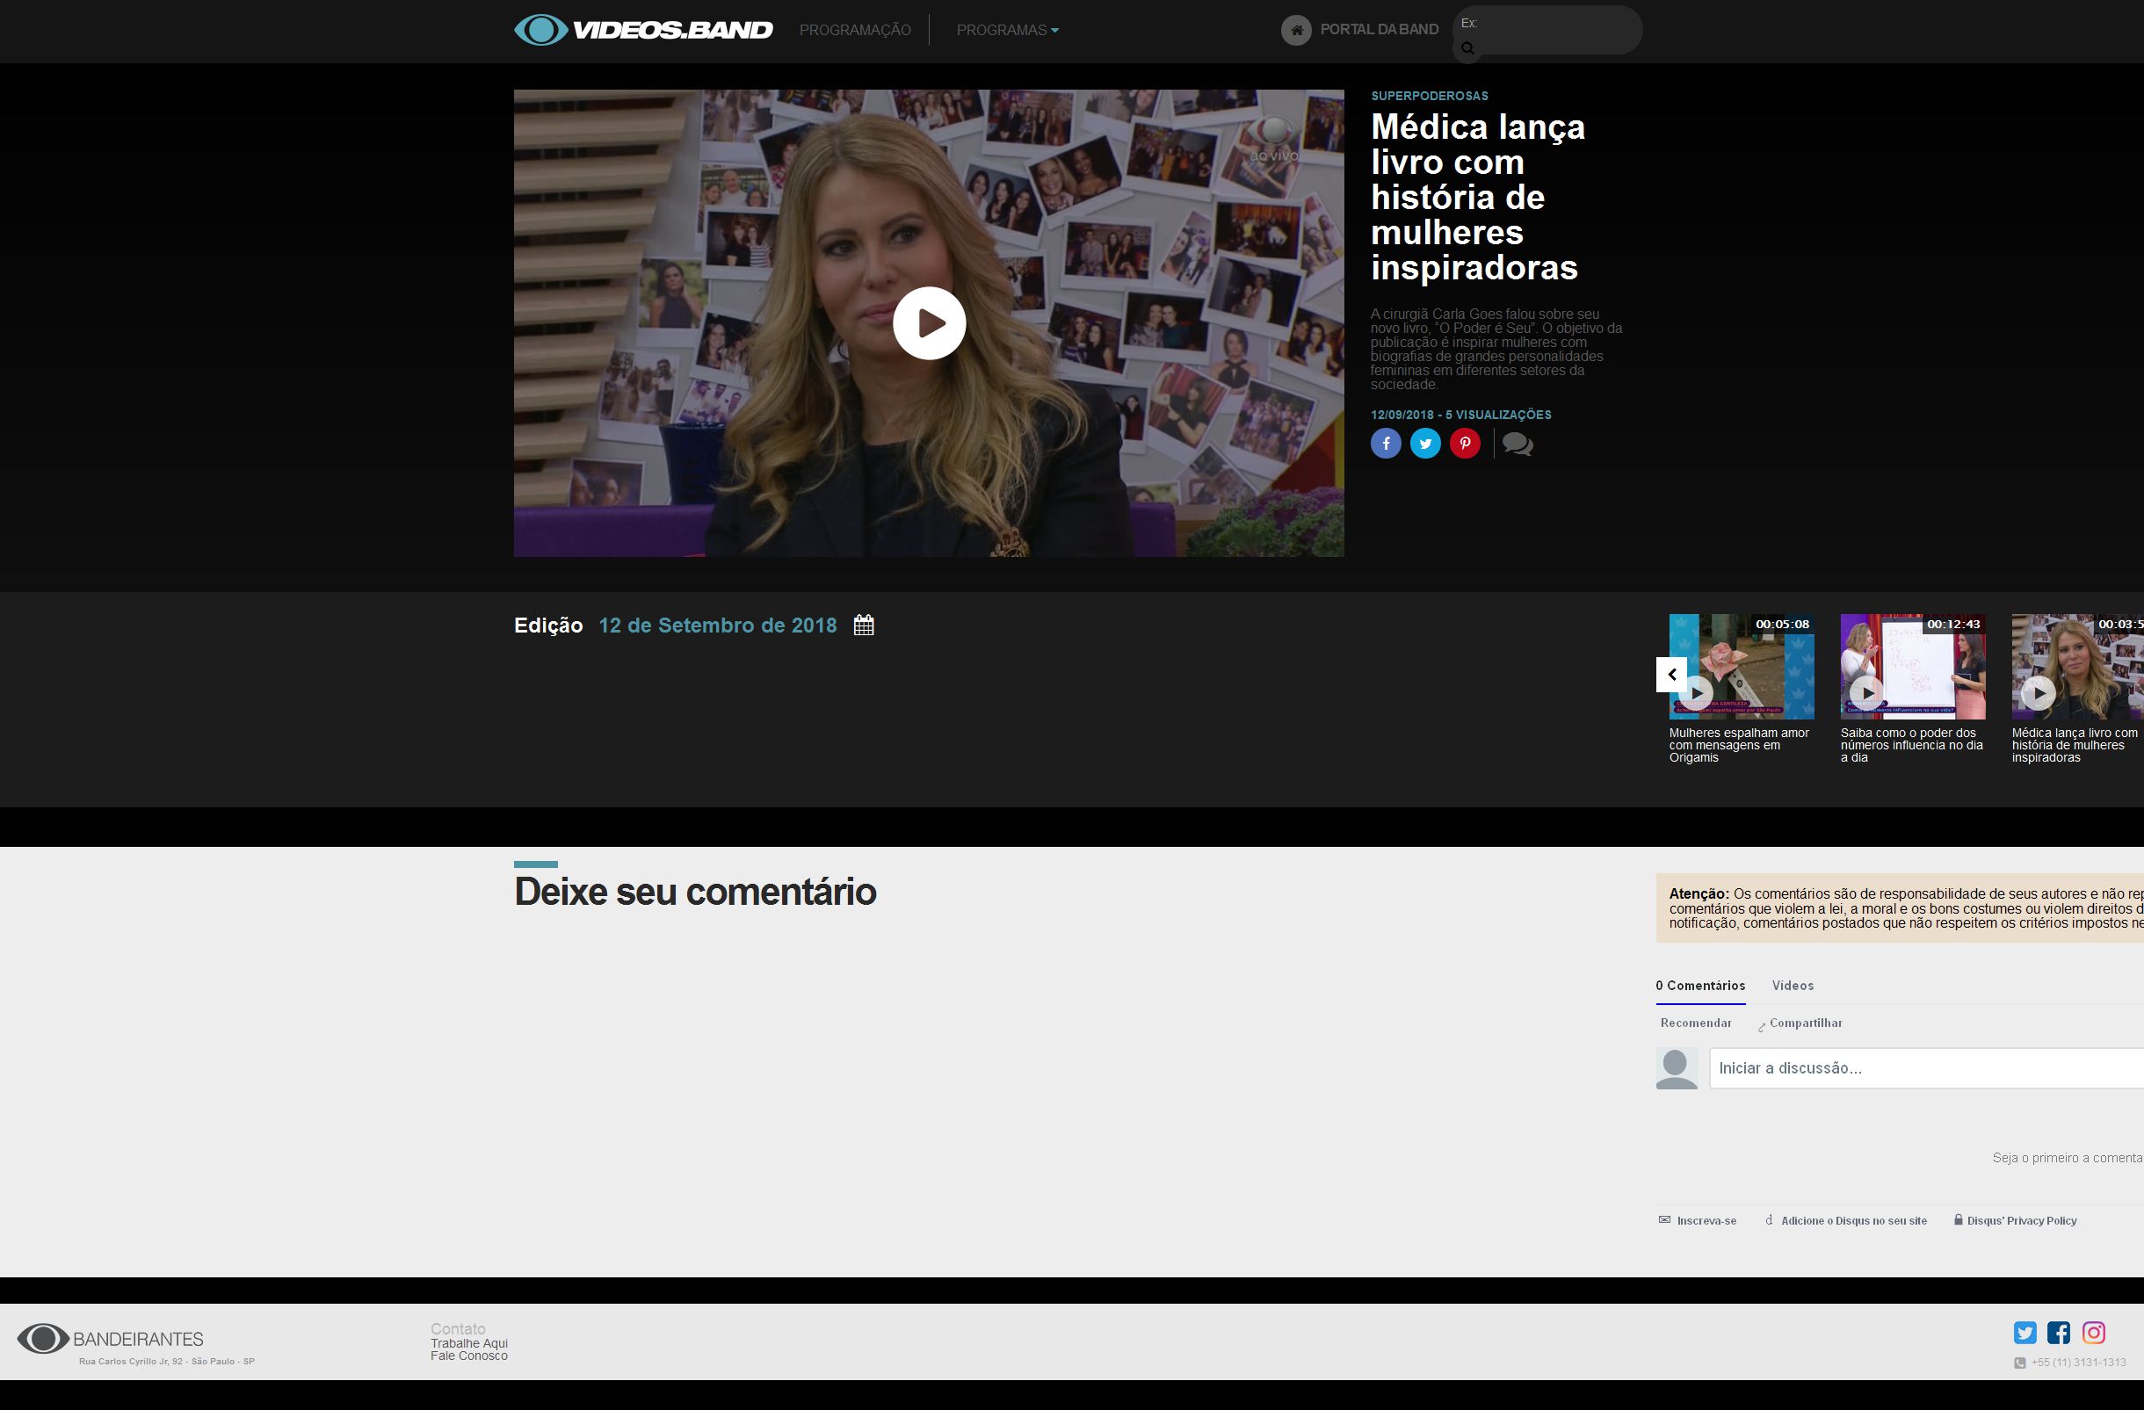Share the video on Twitter

click(x=1425, y=443)
